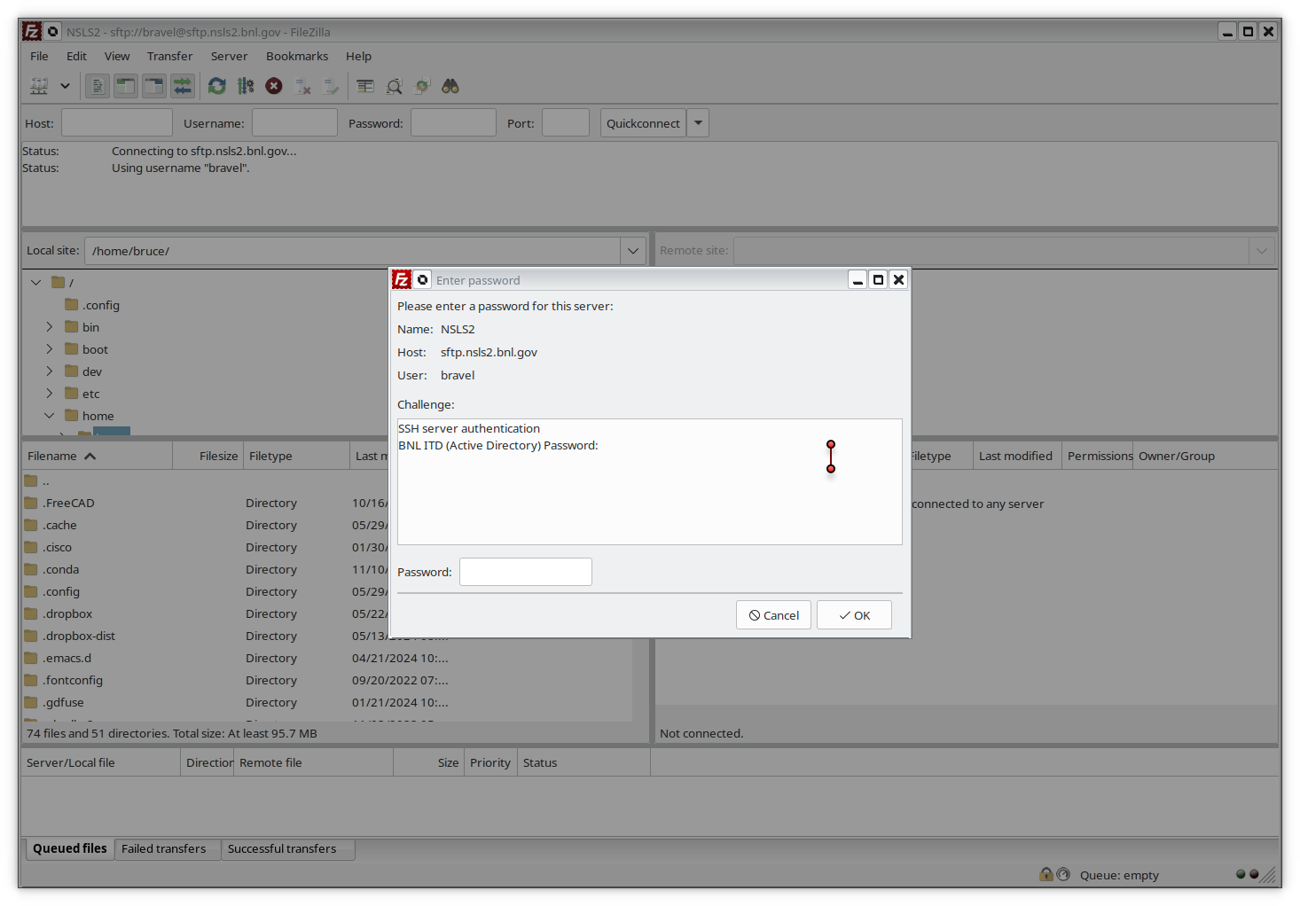Open the Transfer menu
The image size is (1300, 906).
pos(169,56)
